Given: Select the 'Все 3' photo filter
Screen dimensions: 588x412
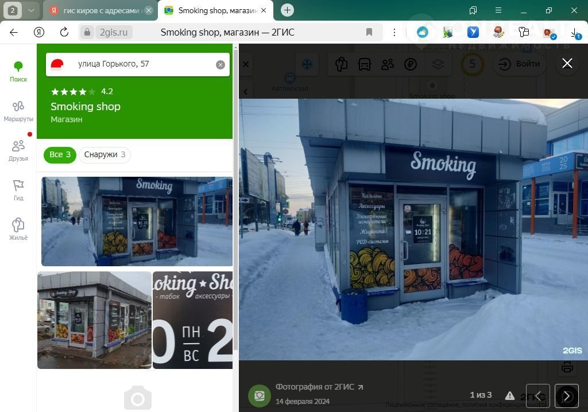Looking at the screenshot, I should coord(60,155).
